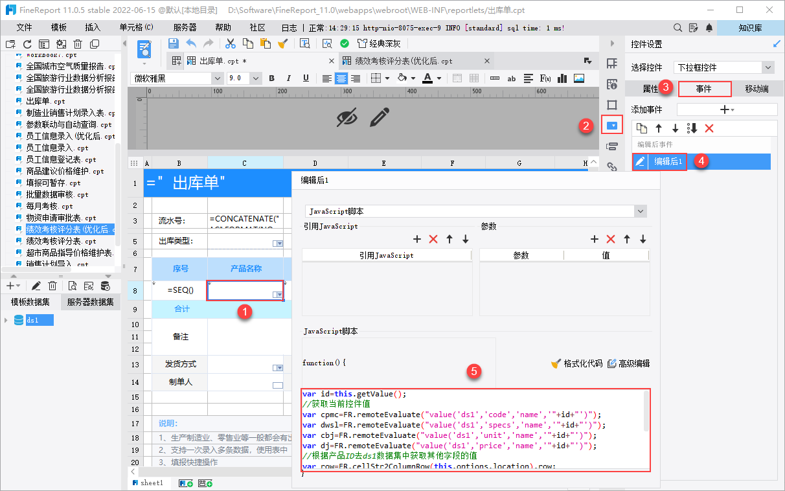Click the 格式化代码 button
The image size is (785, 491).
click(576, 363)
